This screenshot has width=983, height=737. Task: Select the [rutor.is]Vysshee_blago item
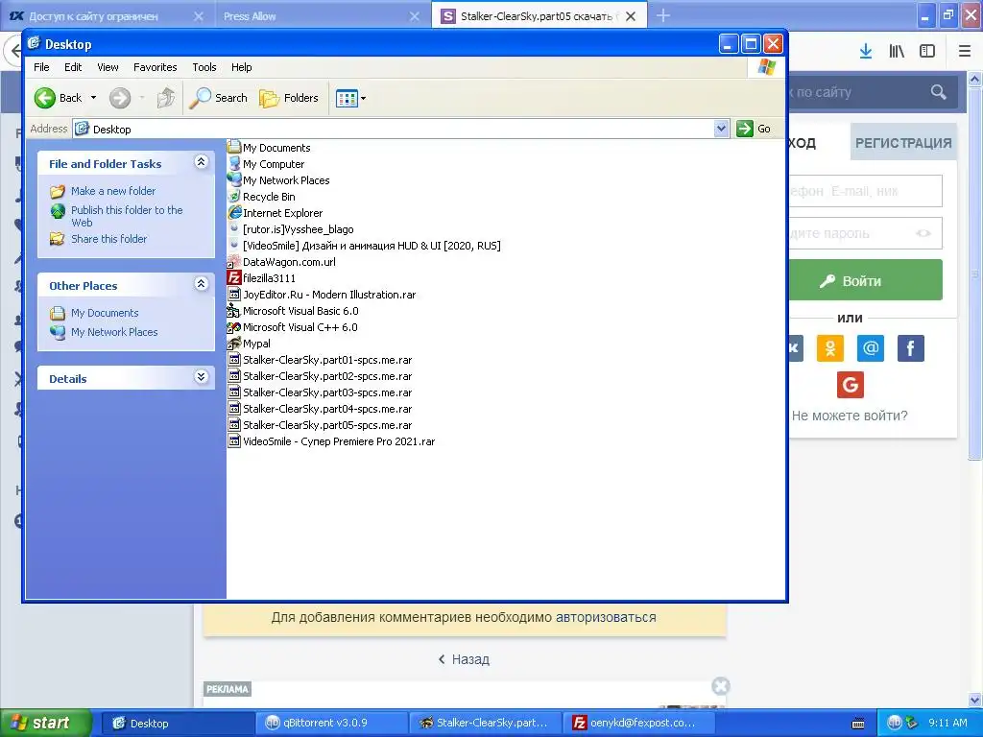pos(299,229)
